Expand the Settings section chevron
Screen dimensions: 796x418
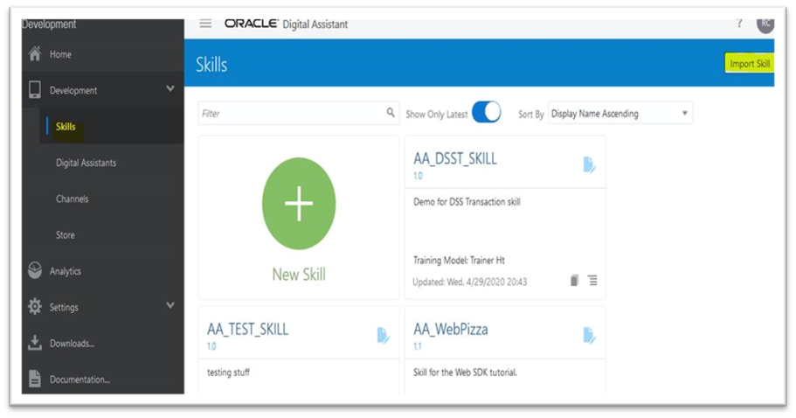point(170,305)
